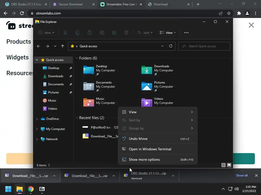Click the Copy icon in File Explorer toolbar
Image resolution: width=261 pixels, height=195 pixels.
tap(77, 33)
